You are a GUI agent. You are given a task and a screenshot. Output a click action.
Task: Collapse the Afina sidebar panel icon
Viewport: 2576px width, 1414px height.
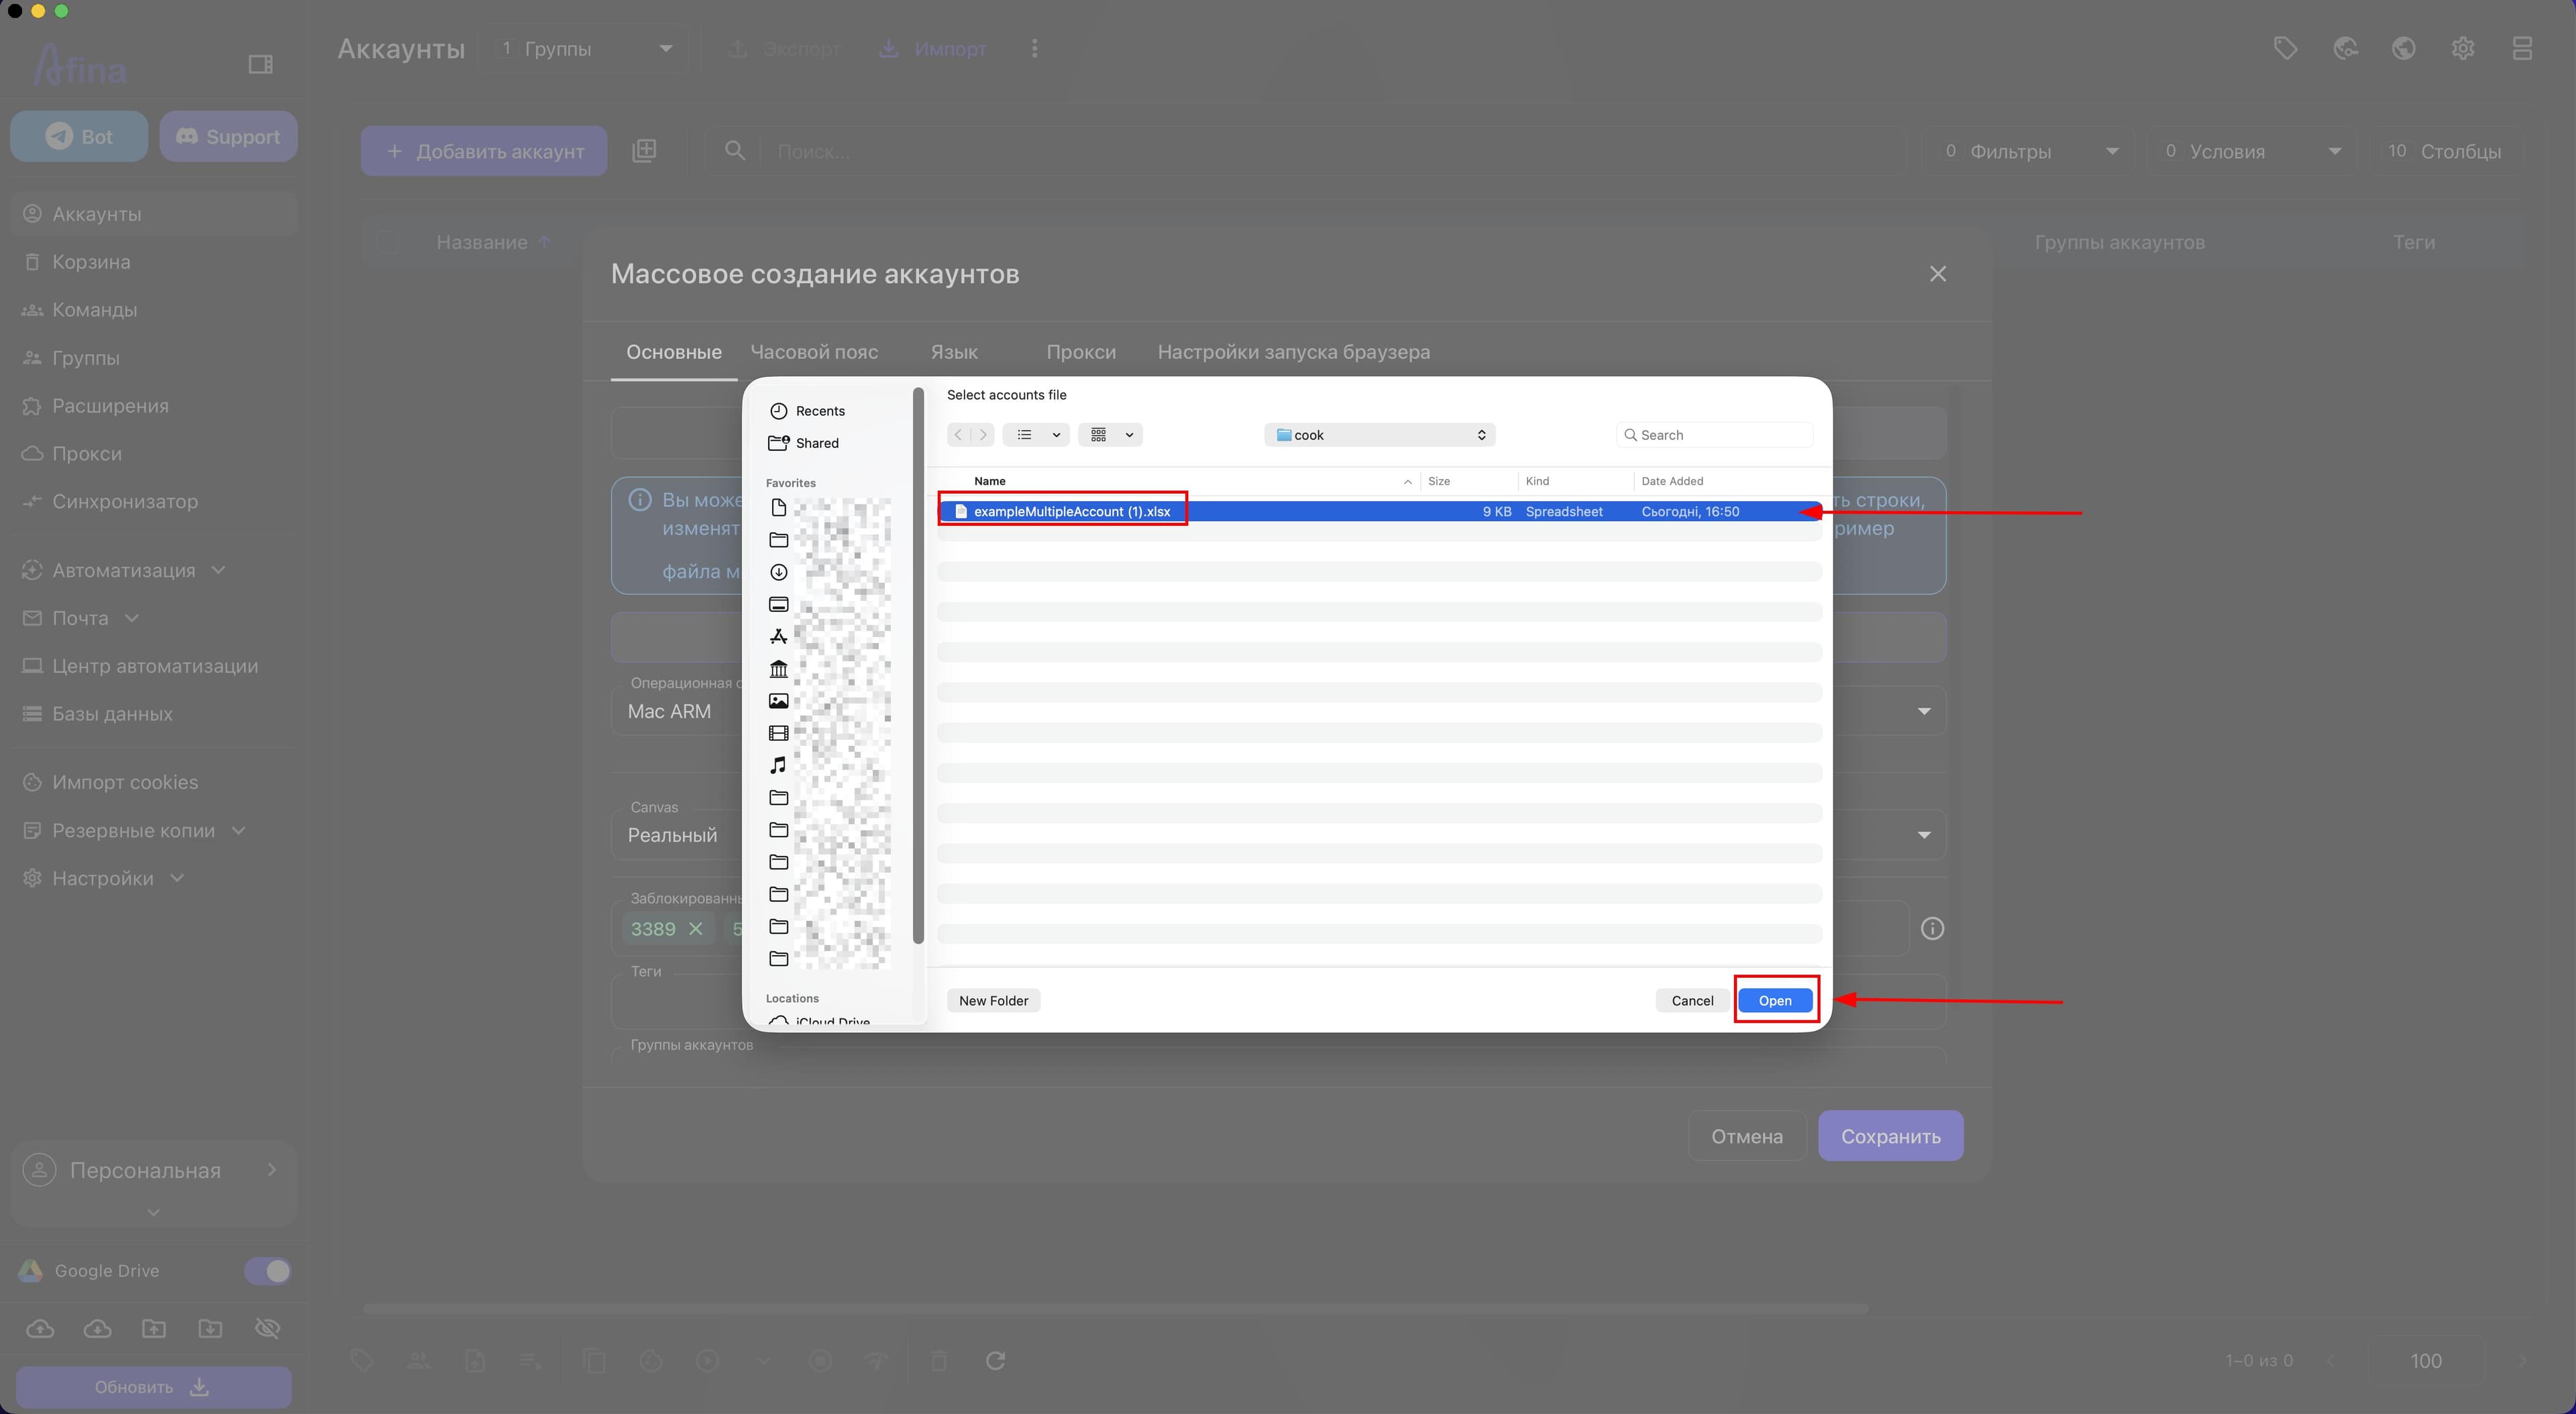(x=260, y=64)
